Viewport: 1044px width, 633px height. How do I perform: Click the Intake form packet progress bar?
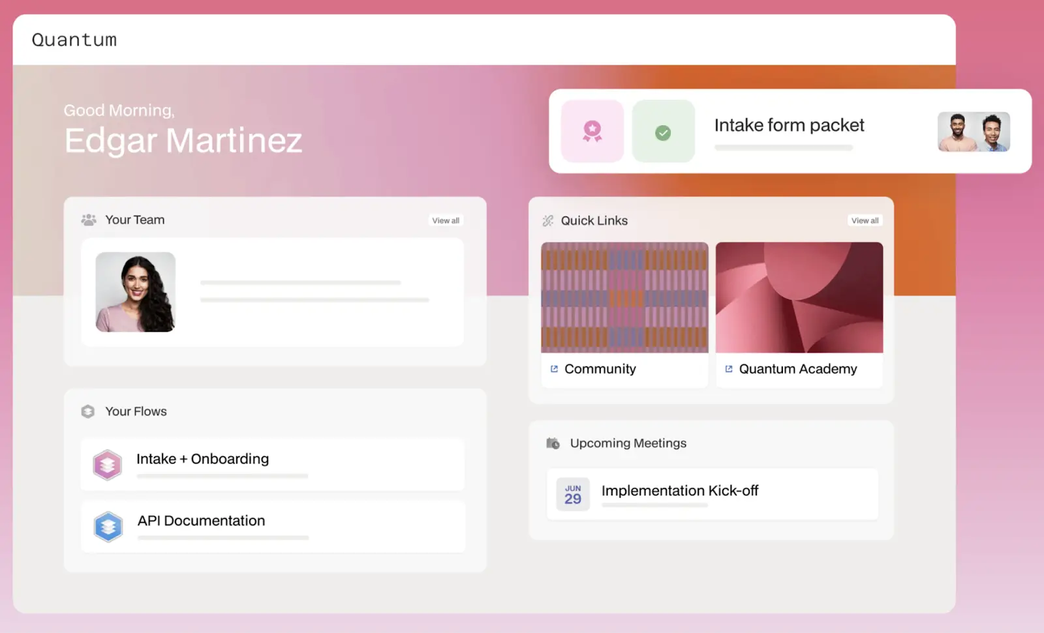coord(783,147)
